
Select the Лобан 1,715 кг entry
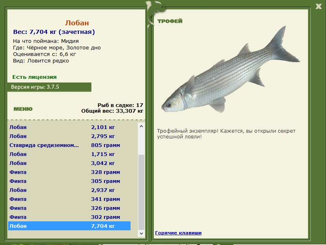click(x=69, y=154)
